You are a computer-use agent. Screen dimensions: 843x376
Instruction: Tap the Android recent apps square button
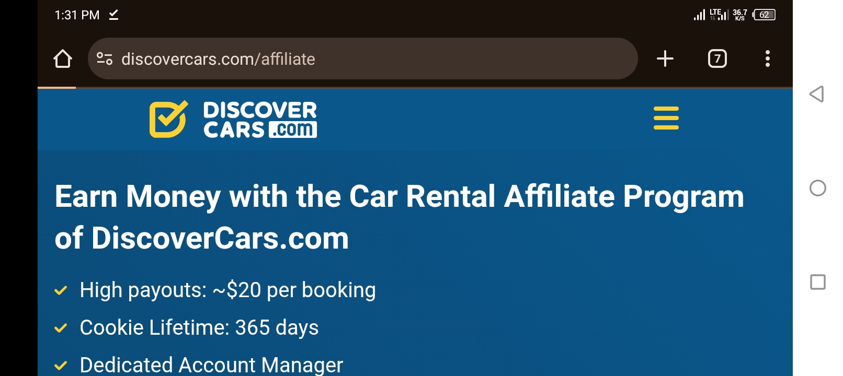coord(817,282)
